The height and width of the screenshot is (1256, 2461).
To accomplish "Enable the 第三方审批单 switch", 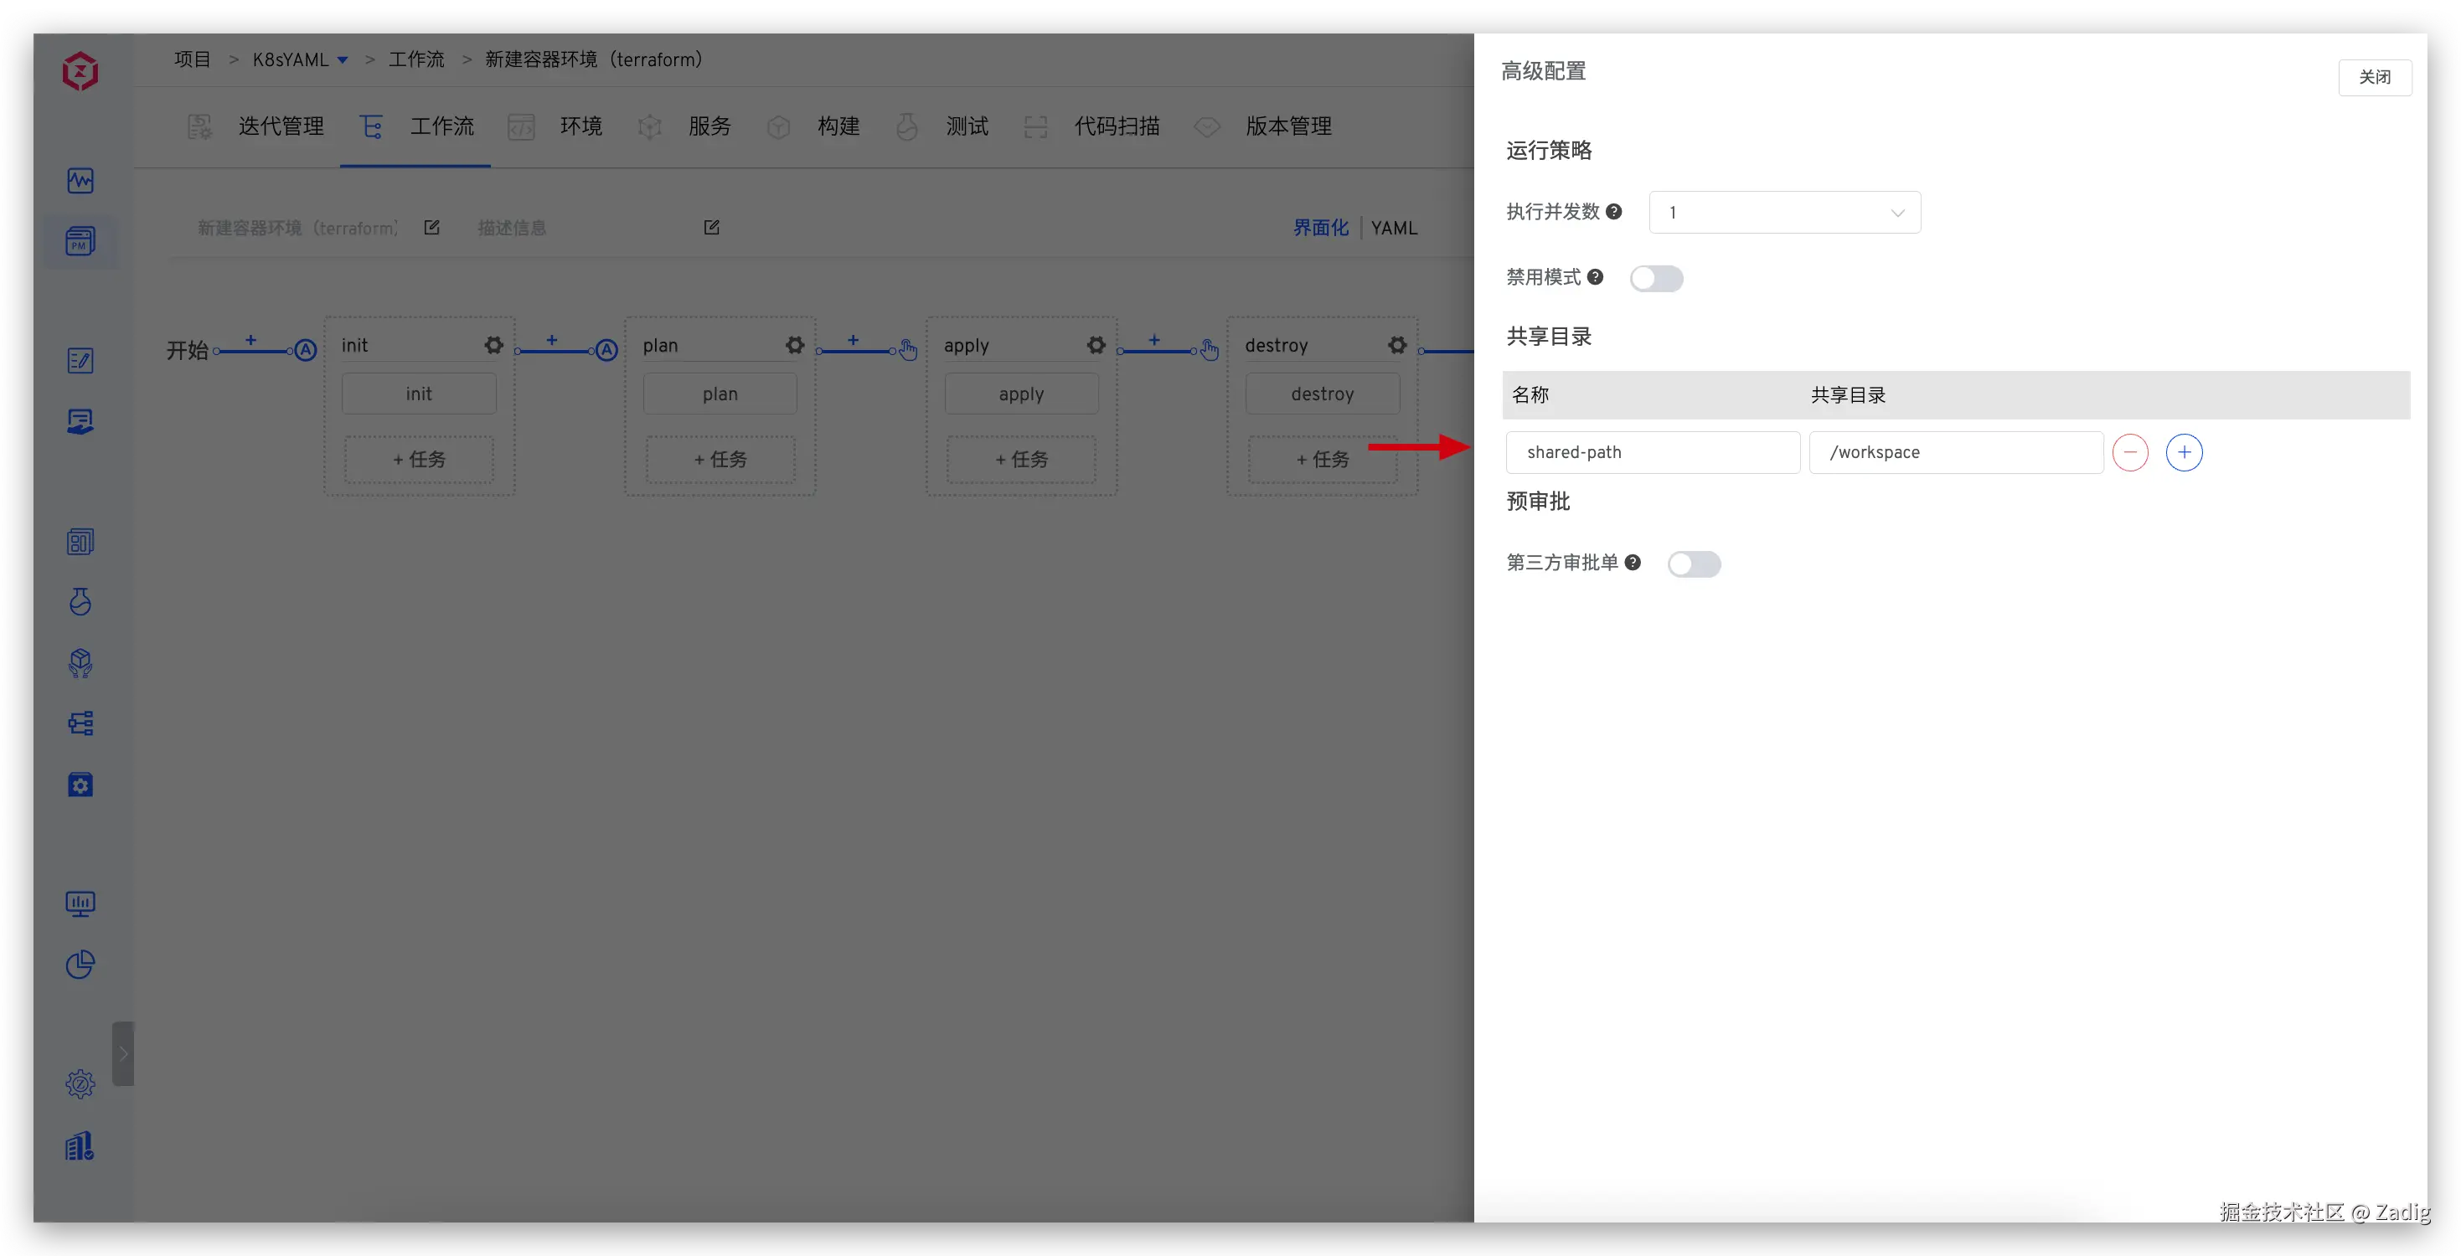I will [x=1693, y=564].
